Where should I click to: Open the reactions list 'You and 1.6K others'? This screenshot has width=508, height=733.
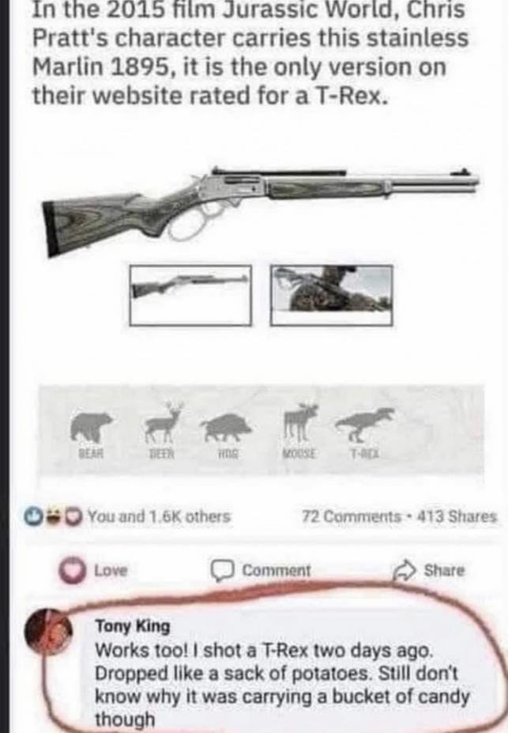pos(160,516)
